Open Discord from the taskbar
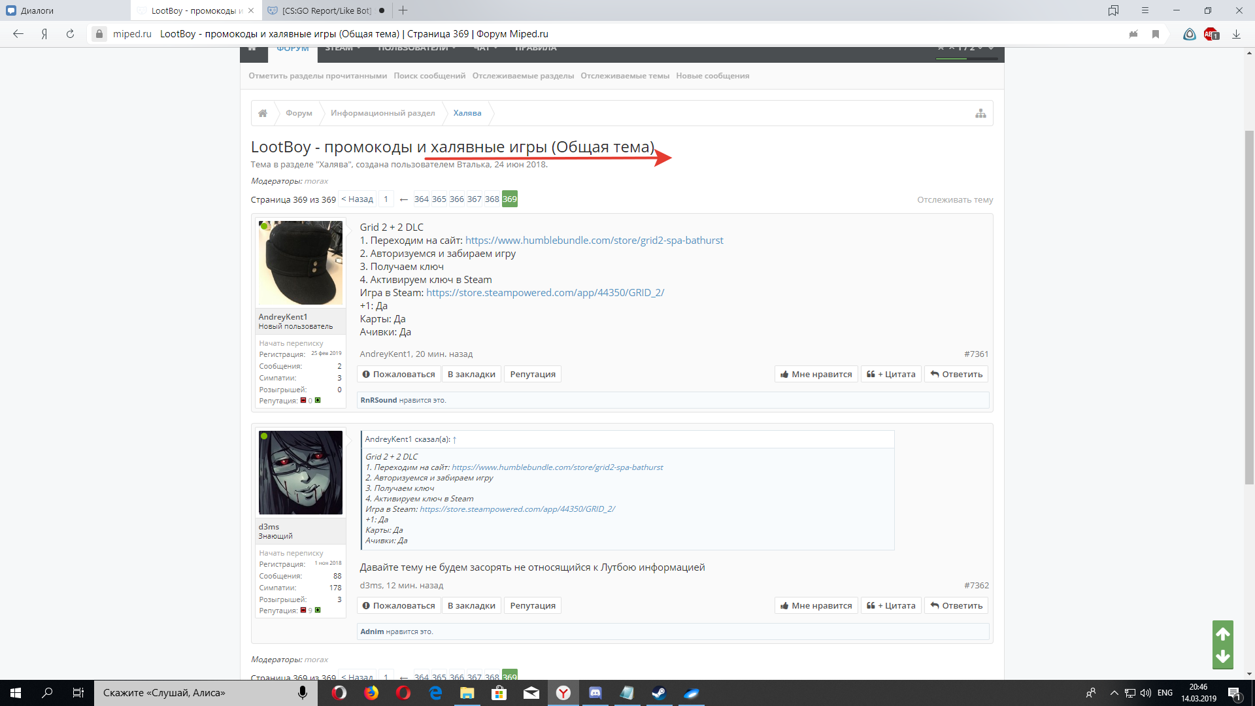This screenshot has height=706, width=1255. click(x=595, y=693)
